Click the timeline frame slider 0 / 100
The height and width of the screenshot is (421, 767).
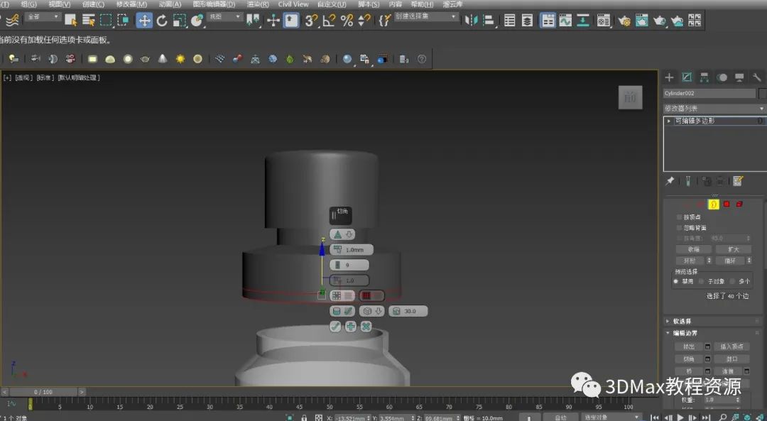click(x=43, y=392)
